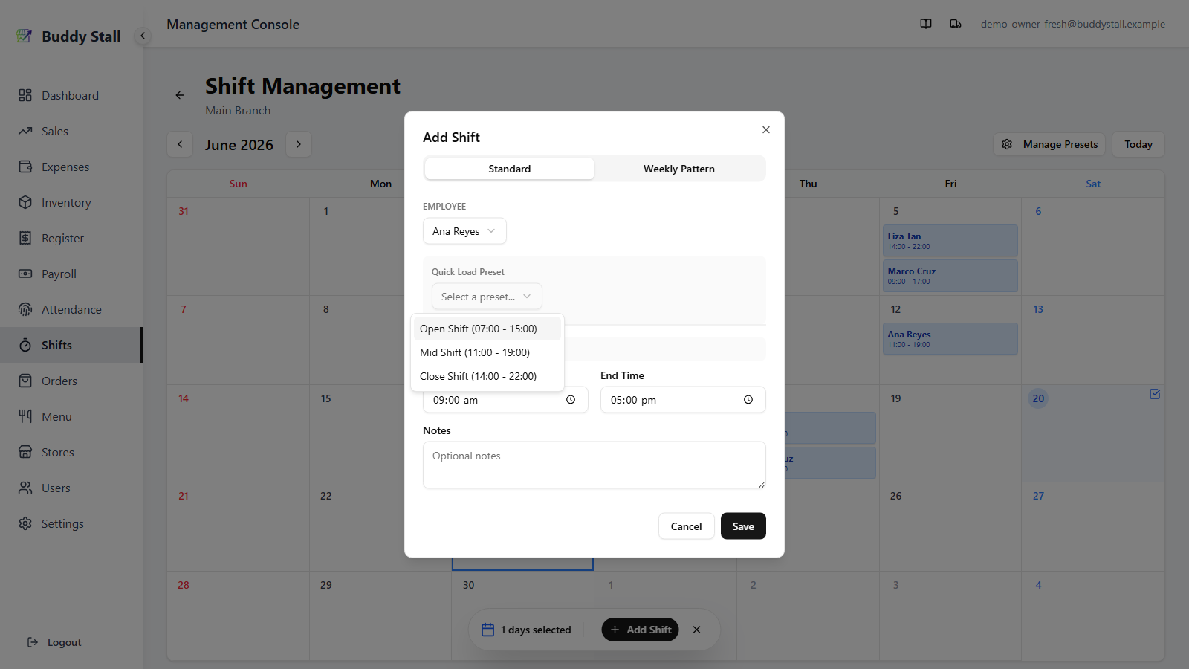Open Marco Cruz's 09:00 - 17:00 shift
Image resolution: width=1189 pixels, height=669 pixels.
(950, 276)
